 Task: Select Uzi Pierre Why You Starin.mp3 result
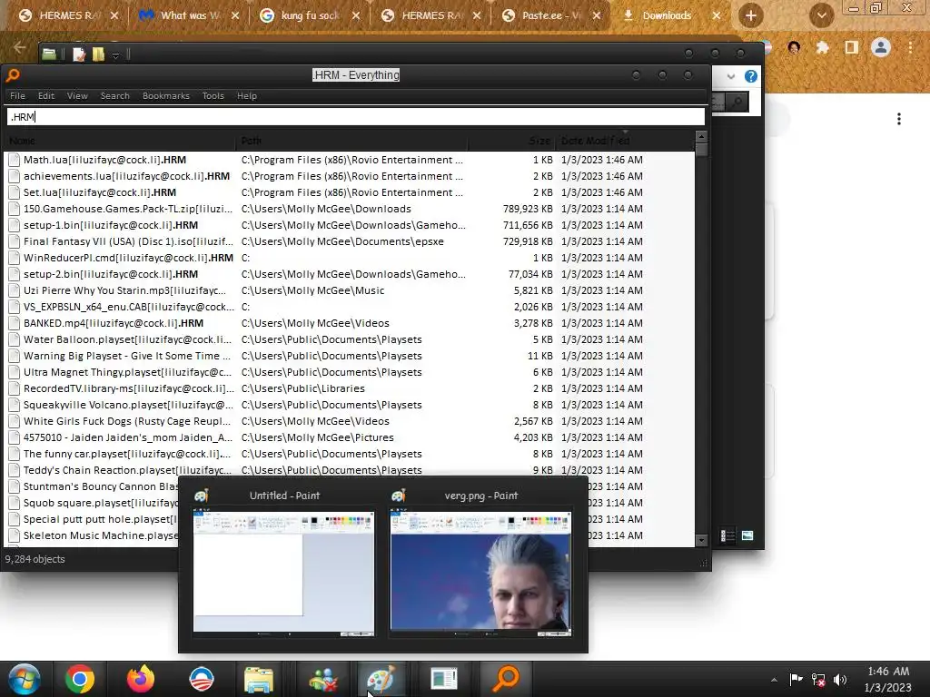(x=350, y=290)
